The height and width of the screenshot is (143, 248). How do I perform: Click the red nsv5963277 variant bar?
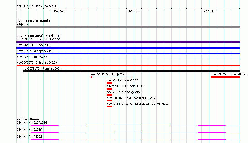point(128,65)
